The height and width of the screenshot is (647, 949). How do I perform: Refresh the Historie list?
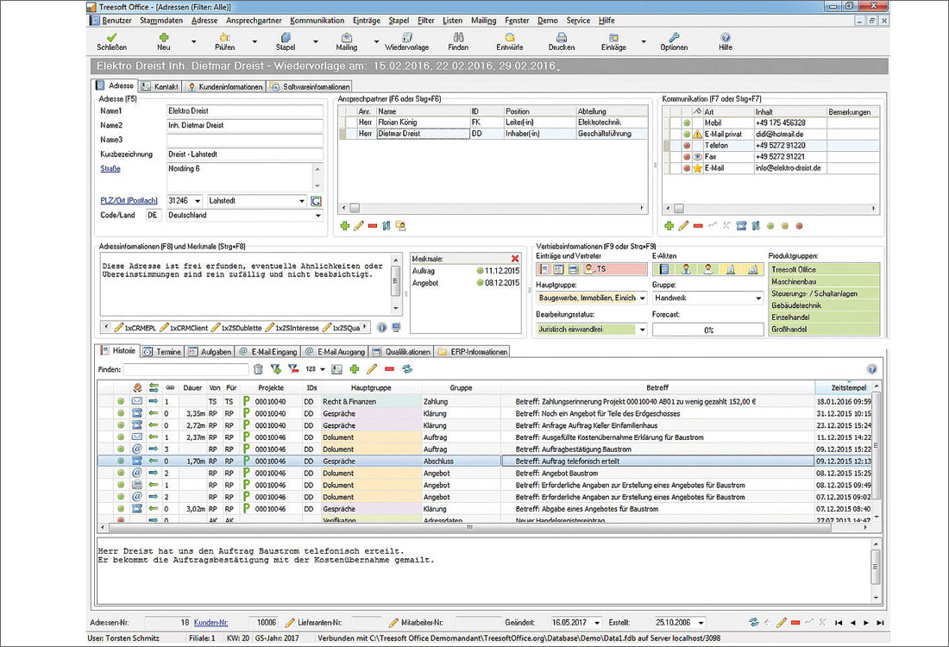pyautogui.click(x=406, y=369)
